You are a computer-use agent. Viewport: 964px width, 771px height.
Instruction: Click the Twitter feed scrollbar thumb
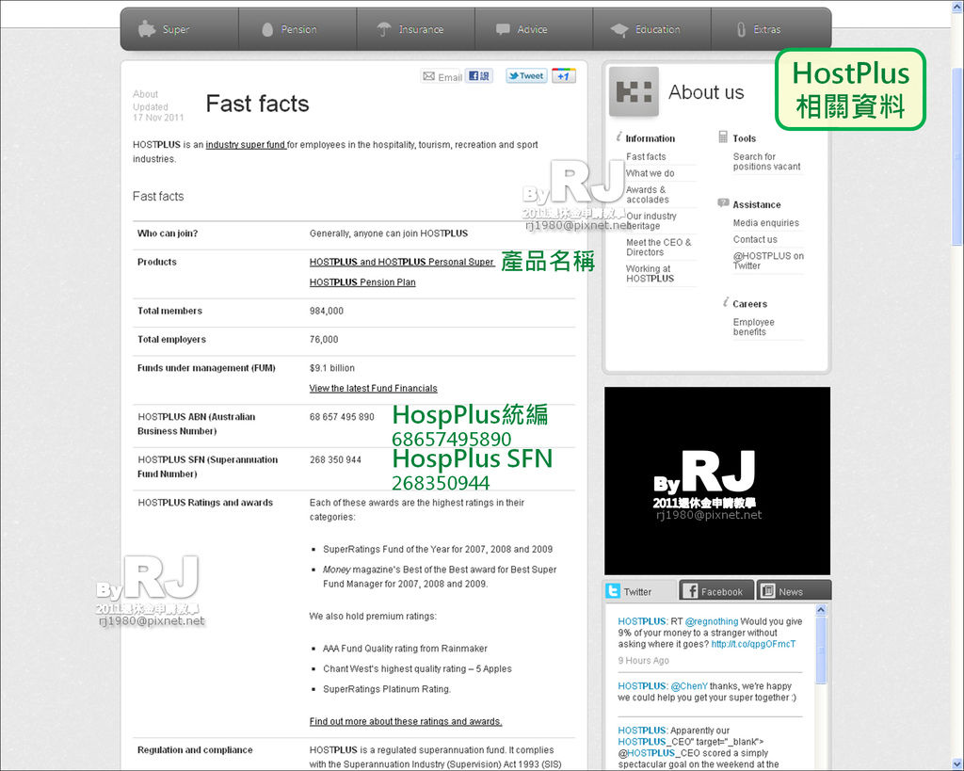(821, 650)
